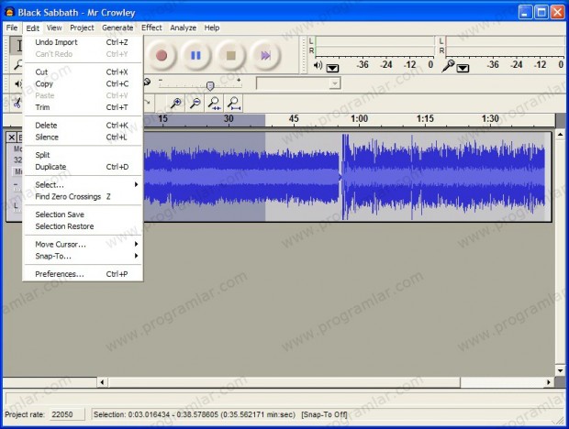The height and width of the screenshot is (429, 569).
Task: Click the Skip to End button
Action: coord(265,55)
